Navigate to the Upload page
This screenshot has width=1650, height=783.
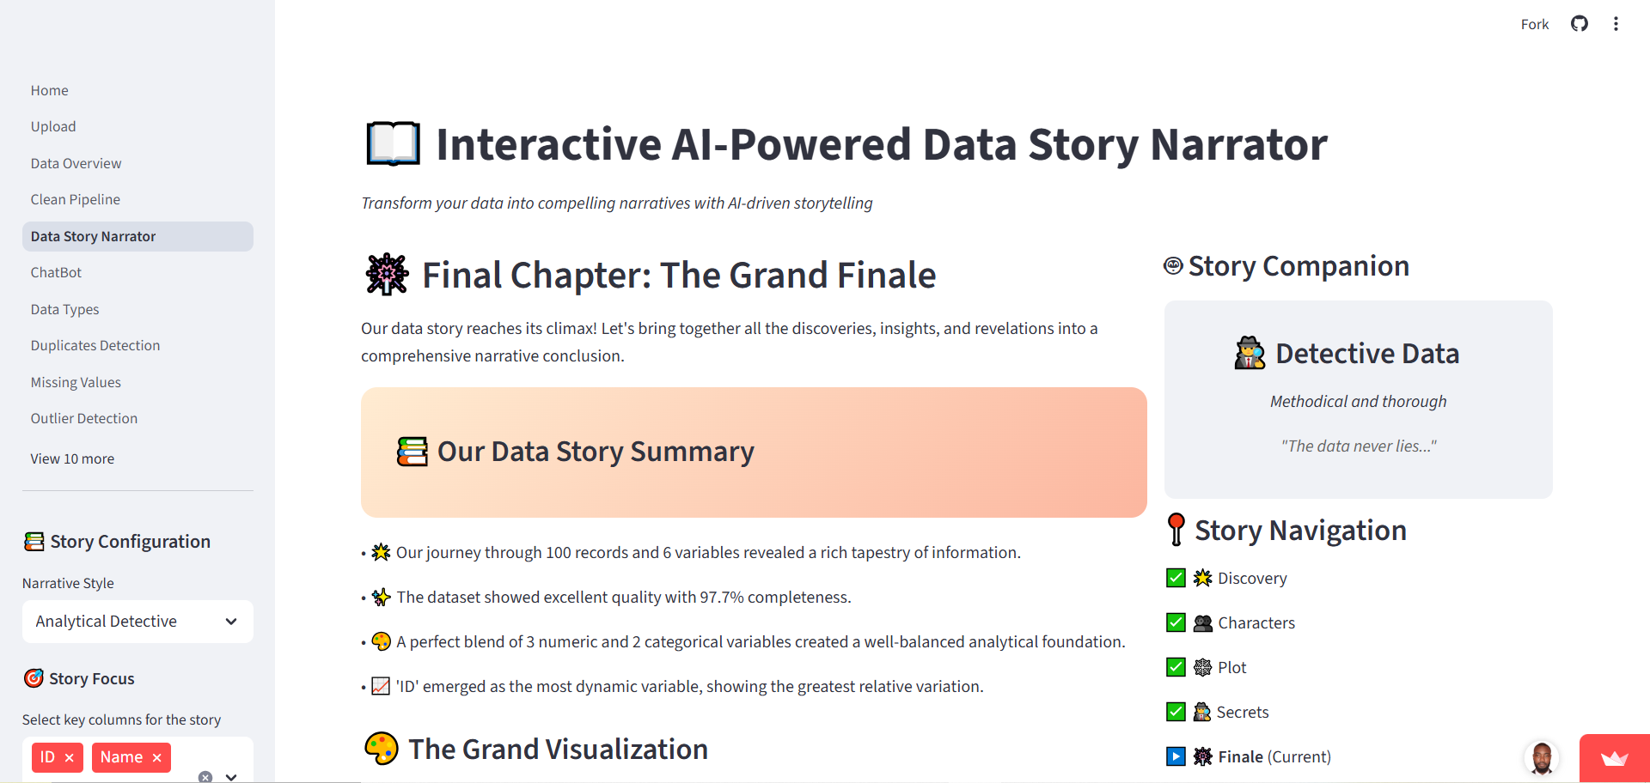pos(53,126)
